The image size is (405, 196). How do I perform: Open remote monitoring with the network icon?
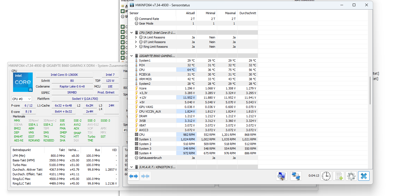pos(296,176)
